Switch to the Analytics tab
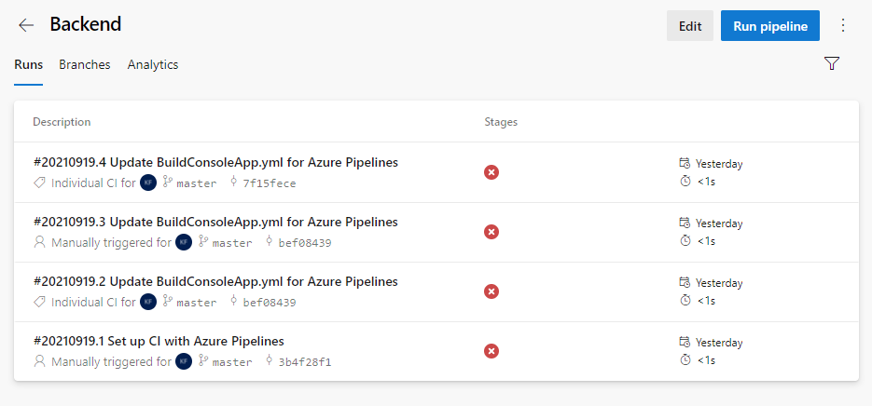 click(x=153, y=64)
